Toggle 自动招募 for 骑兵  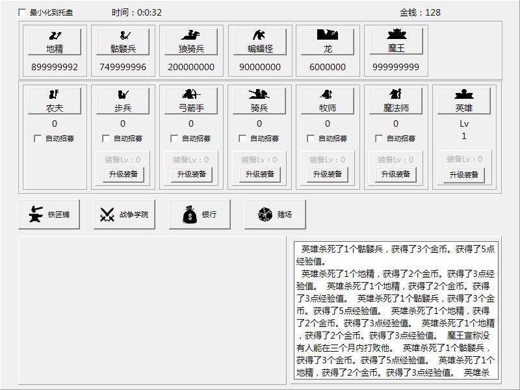tap(242, 138)
